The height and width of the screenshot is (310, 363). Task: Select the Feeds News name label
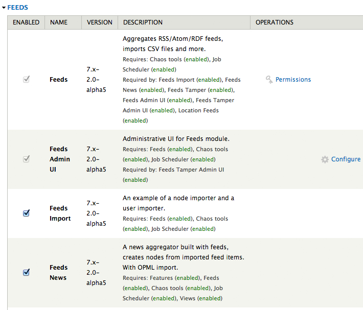pyautogui.click(x=58, y=273)
